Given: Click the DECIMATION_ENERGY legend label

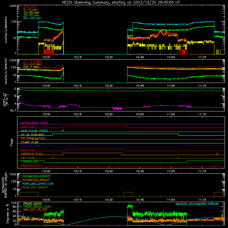Looking at the screenshot, I should [x=36, y=176].
